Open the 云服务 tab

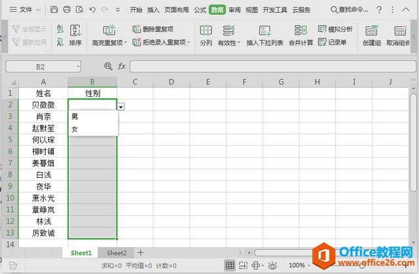[x=301, y=10]
